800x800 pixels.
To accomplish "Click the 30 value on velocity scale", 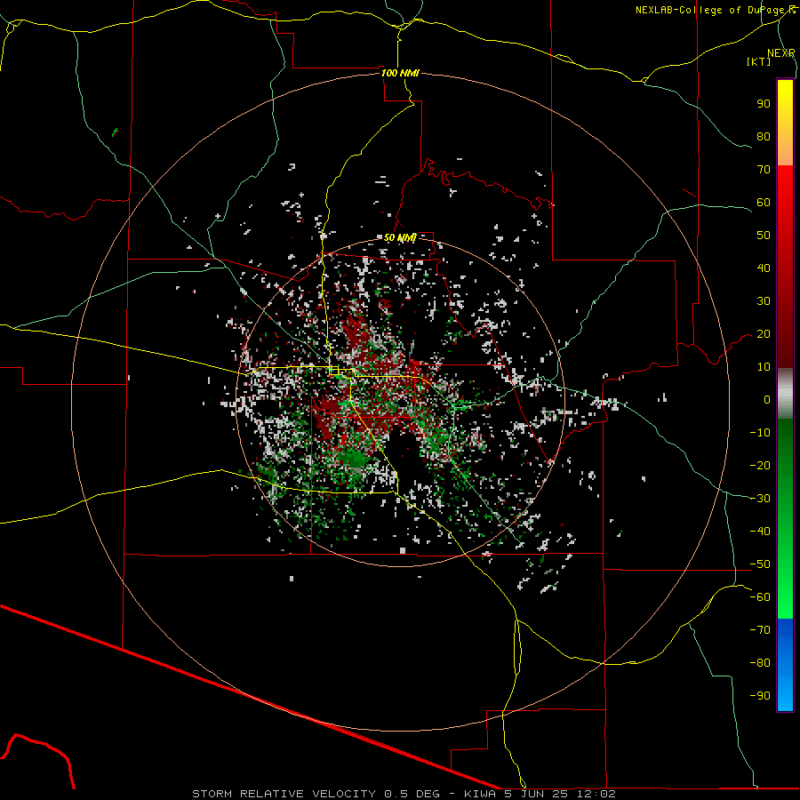I will tap(764, 301).
